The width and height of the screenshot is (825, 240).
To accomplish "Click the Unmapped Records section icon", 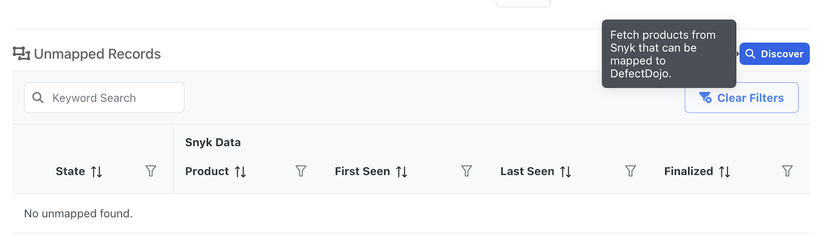I will [21, 53].
